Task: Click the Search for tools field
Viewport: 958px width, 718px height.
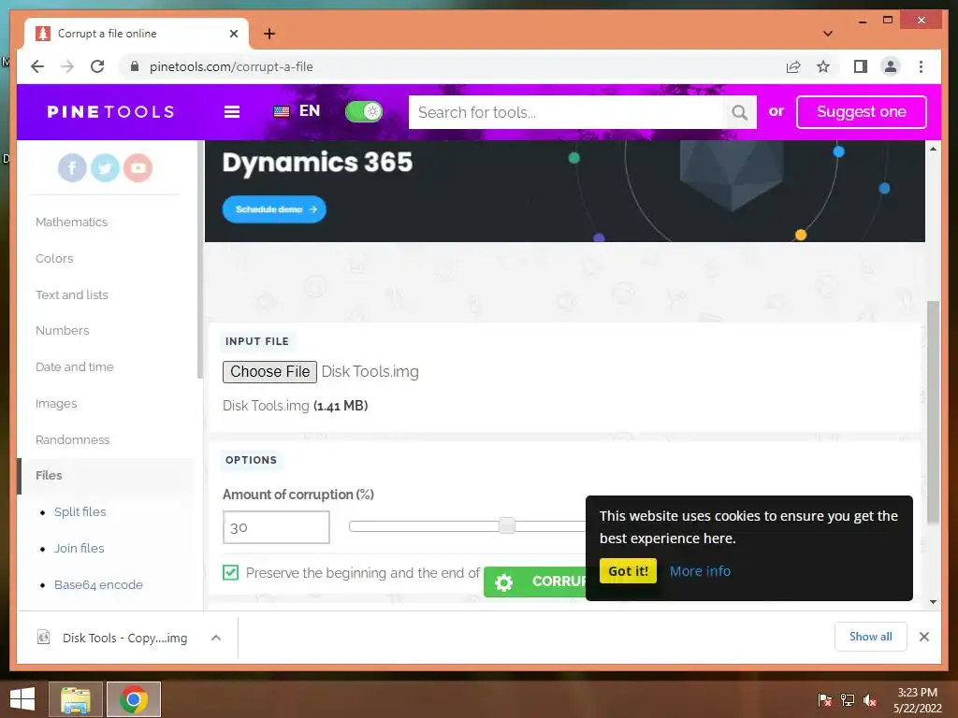Action: click(566, 112)
